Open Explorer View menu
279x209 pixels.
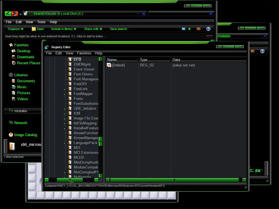coord(29,22)
